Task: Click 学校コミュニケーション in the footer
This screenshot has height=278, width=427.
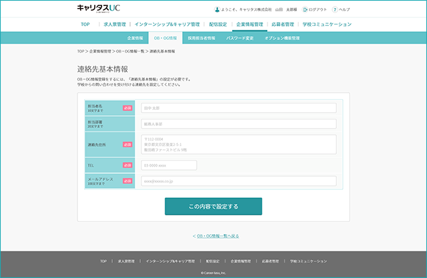Action: (x=308, y=261)
